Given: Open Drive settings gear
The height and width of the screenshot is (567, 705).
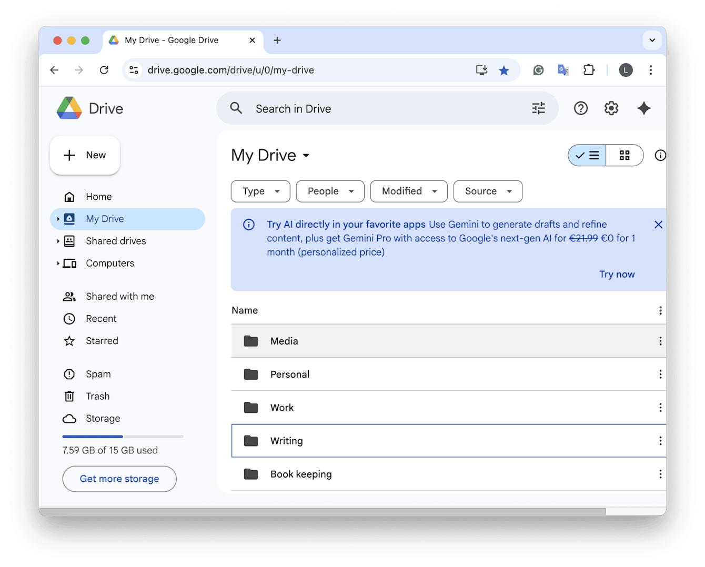Looking at the screenshot, I should click(x=611, y=108).
